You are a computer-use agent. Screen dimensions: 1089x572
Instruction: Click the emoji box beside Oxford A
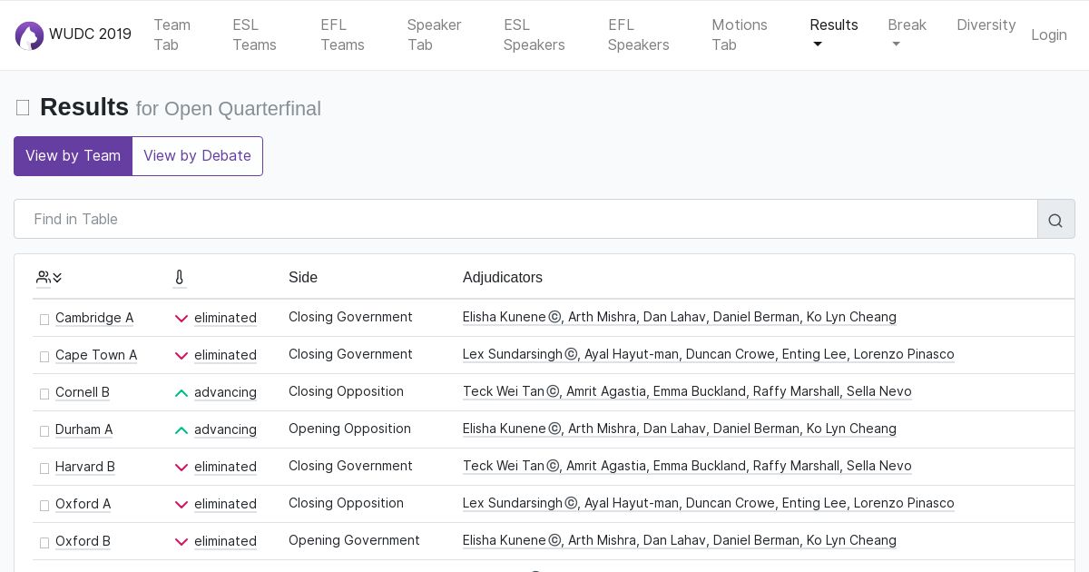point(44,506)
